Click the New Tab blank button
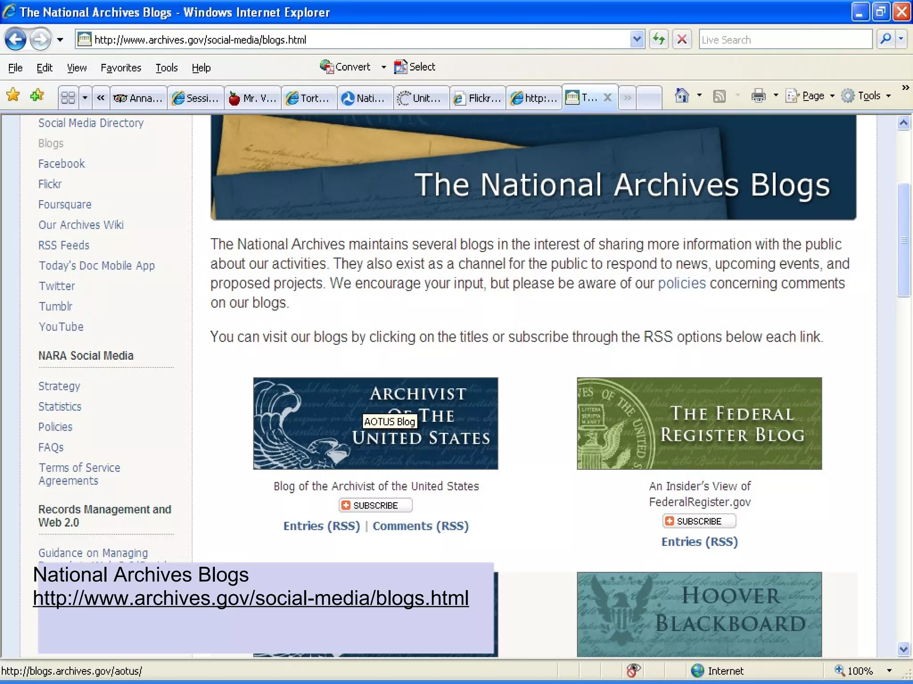This screenshot has width=913, height=684. tap(649, 98)
